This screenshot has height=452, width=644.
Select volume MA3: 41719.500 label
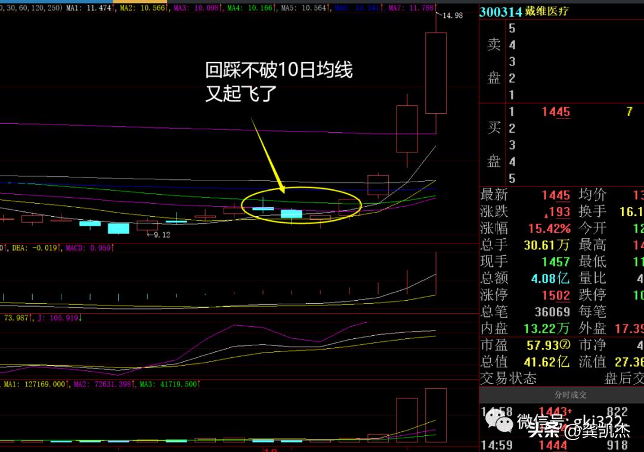pos(168,384)
